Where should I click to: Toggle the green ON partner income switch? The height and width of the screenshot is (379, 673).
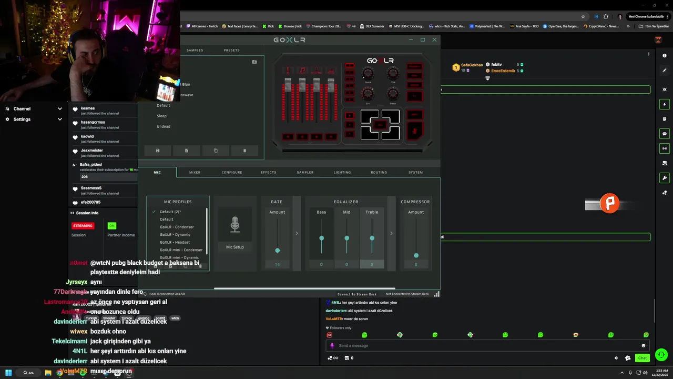111,226
